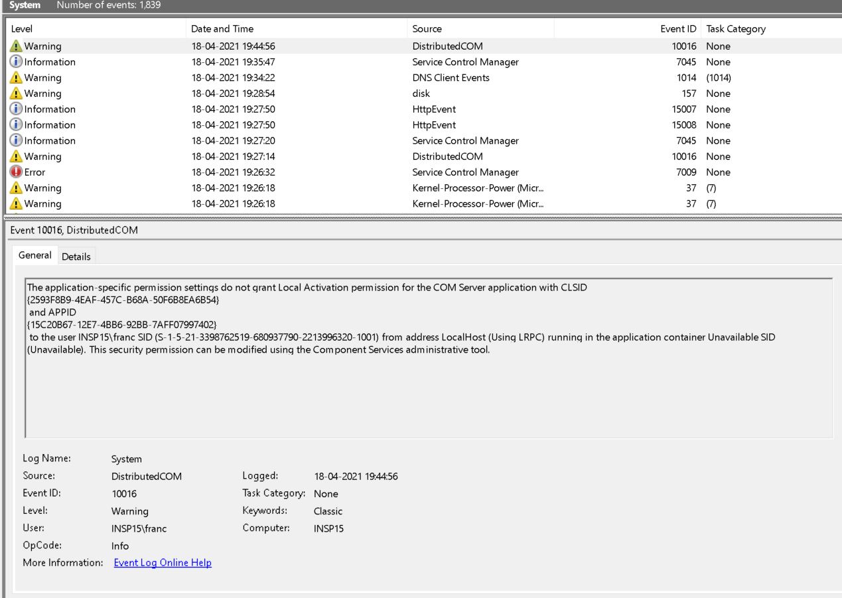Click the APPID {15C20B67-12E7-4BB6-92BB-7AFF07997402} line

tap(121, 324)
